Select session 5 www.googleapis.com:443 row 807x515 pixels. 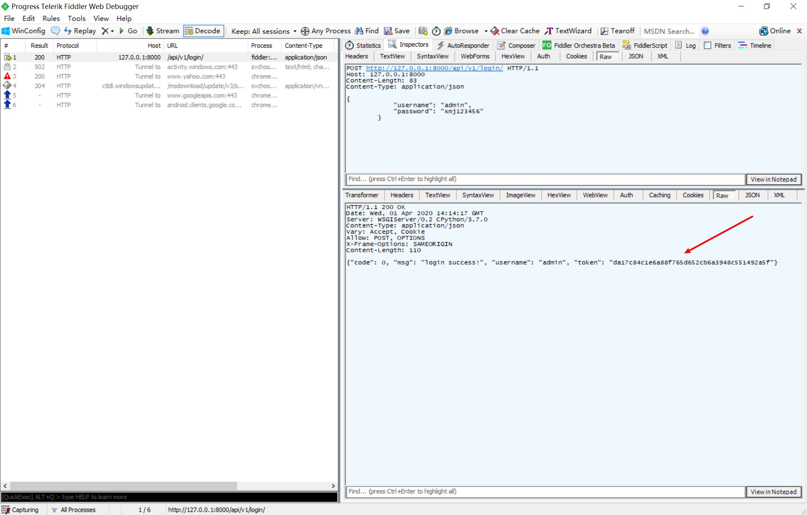(x=168, y=96)
